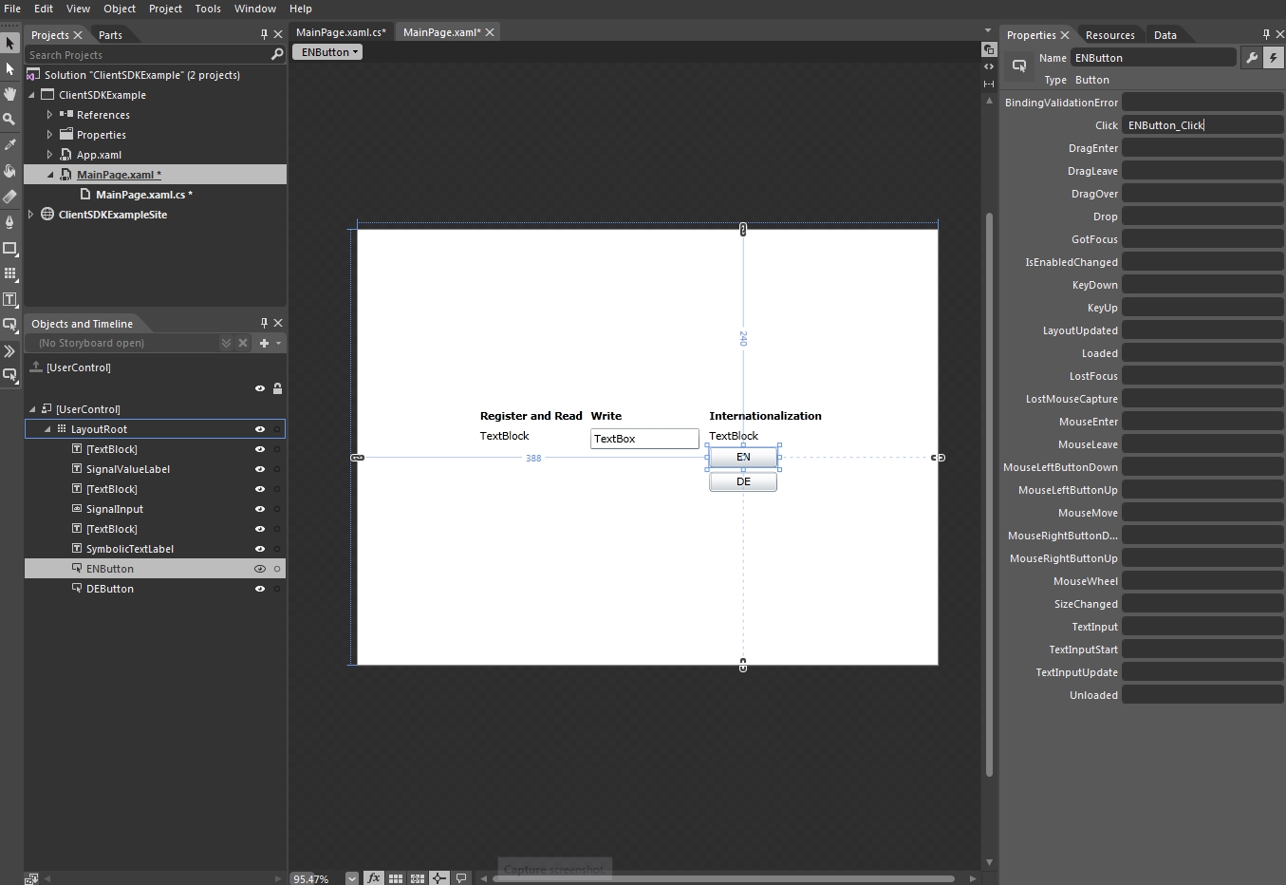Toggle rendering of effects (fx)
1286x885 pixels.
pyautogui.click(x=374, y=878)
